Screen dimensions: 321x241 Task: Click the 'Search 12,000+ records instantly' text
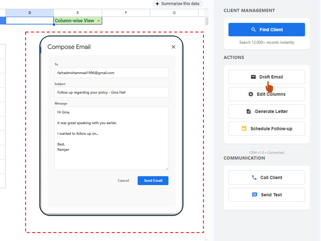[x=266, y=42]
